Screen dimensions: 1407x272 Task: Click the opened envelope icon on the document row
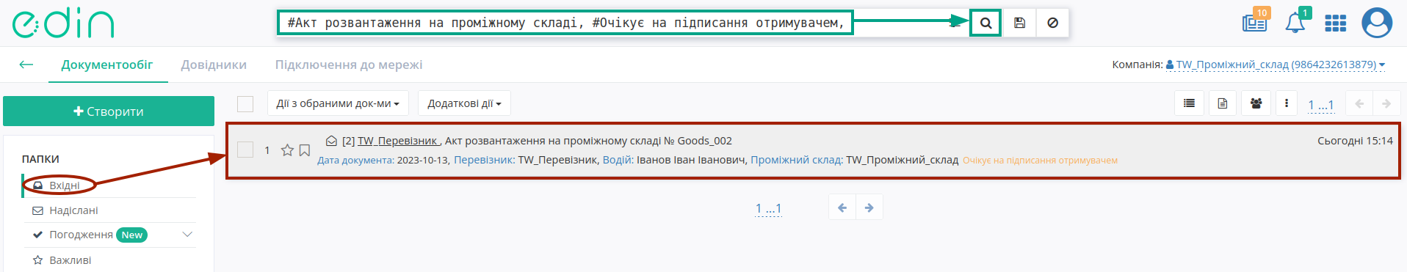(331, 141)
